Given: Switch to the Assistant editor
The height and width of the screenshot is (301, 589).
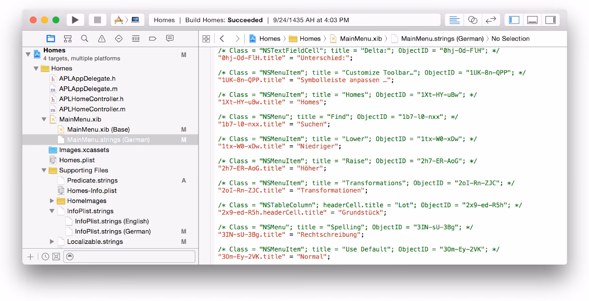Looking at the screenshot, I should coord(473,20).
